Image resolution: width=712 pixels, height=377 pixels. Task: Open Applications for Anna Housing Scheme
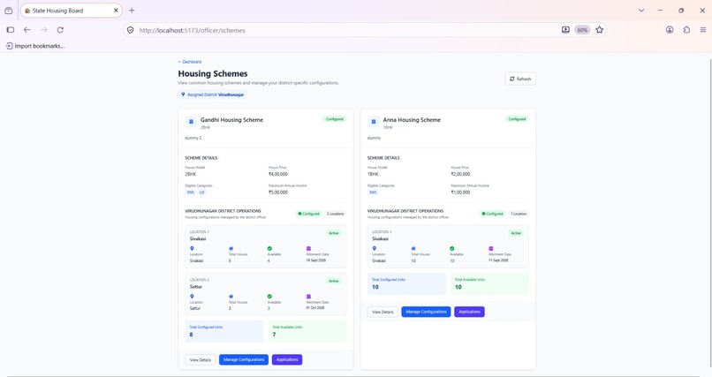pos(470,313)
